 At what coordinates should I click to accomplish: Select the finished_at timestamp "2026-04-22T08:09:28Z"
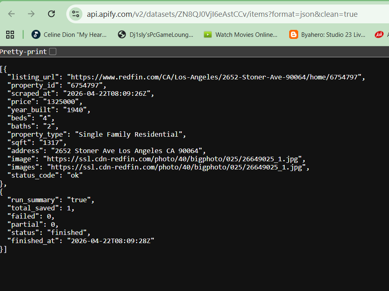111,241
